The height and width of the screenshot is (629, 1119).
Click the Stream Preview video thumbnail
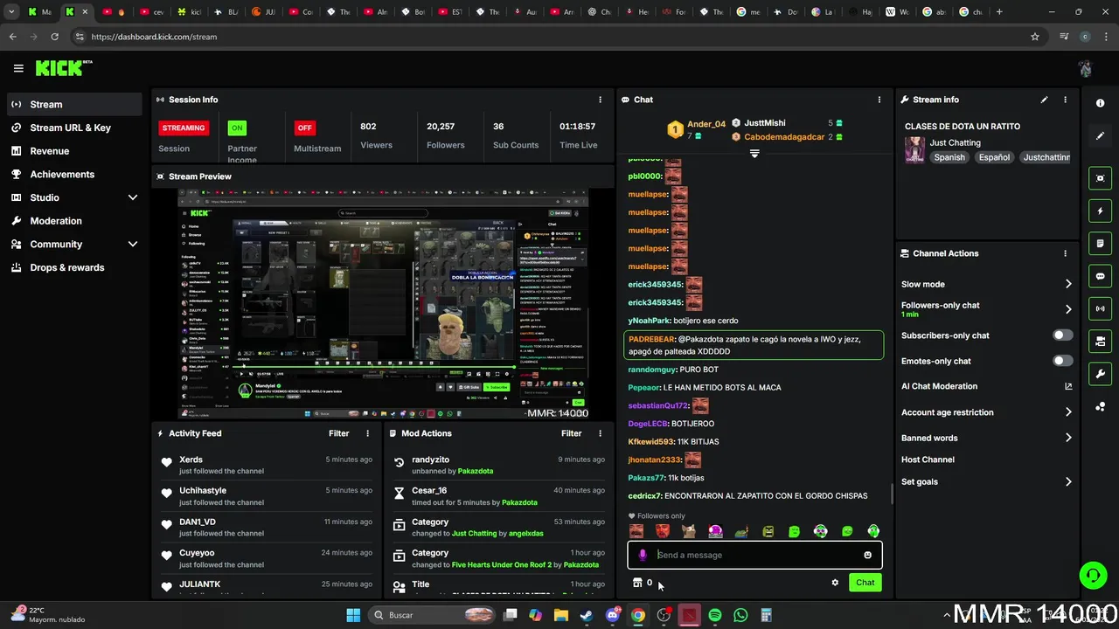pyautogui.click(x=384, y=304)
